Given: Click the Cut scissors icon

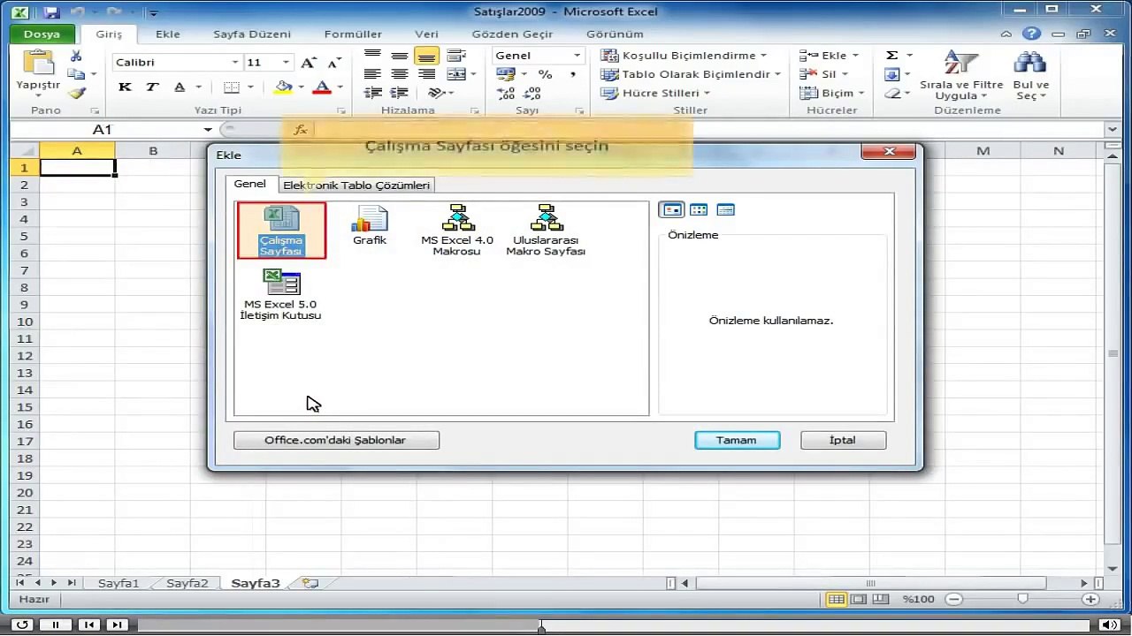Looking at the screenshot, I should click(77, 56).
